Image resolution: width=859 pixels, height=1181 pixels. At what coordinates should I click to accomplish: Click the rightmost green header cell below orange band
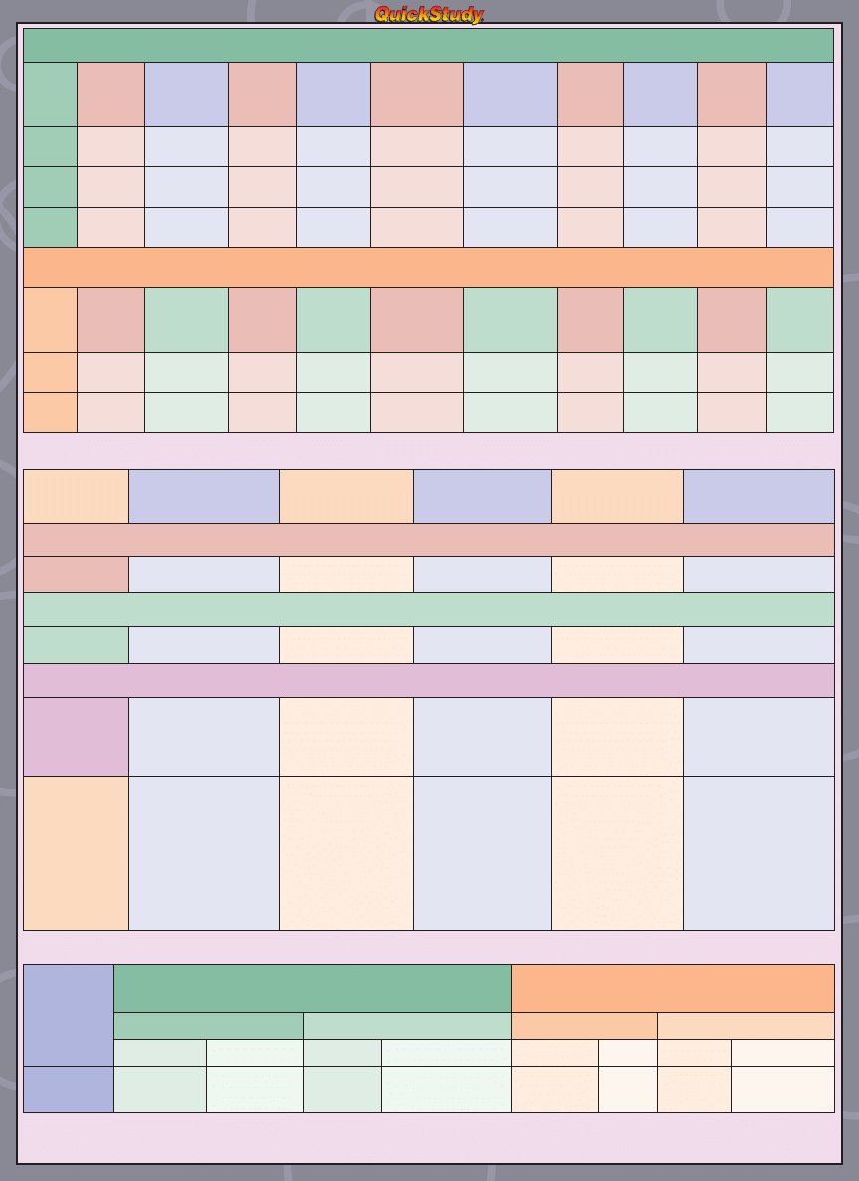pyautogui.click(x=799, y=319)
